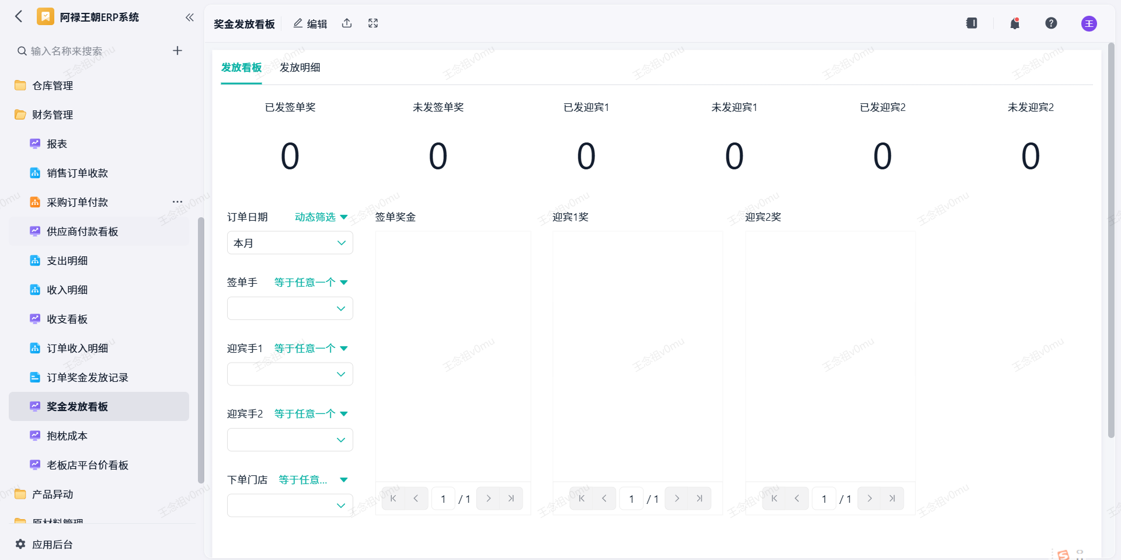This screenshot has height=560, width=1121.
Task: Change 签单手 condition 等于任意一个
Action: click(x=311, y=283)
